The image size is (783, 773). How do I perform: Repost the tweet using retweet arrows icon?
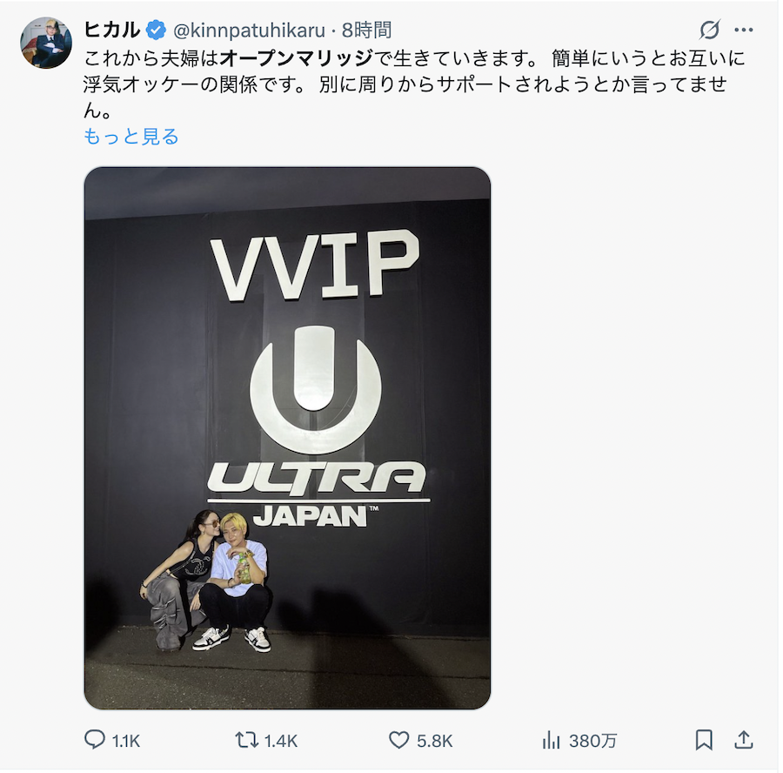click(246, 740)
